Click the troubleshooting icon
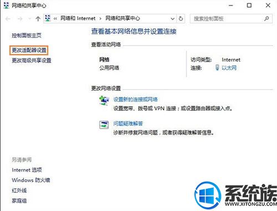Screen dimensions: 277x211 (104, 125)
